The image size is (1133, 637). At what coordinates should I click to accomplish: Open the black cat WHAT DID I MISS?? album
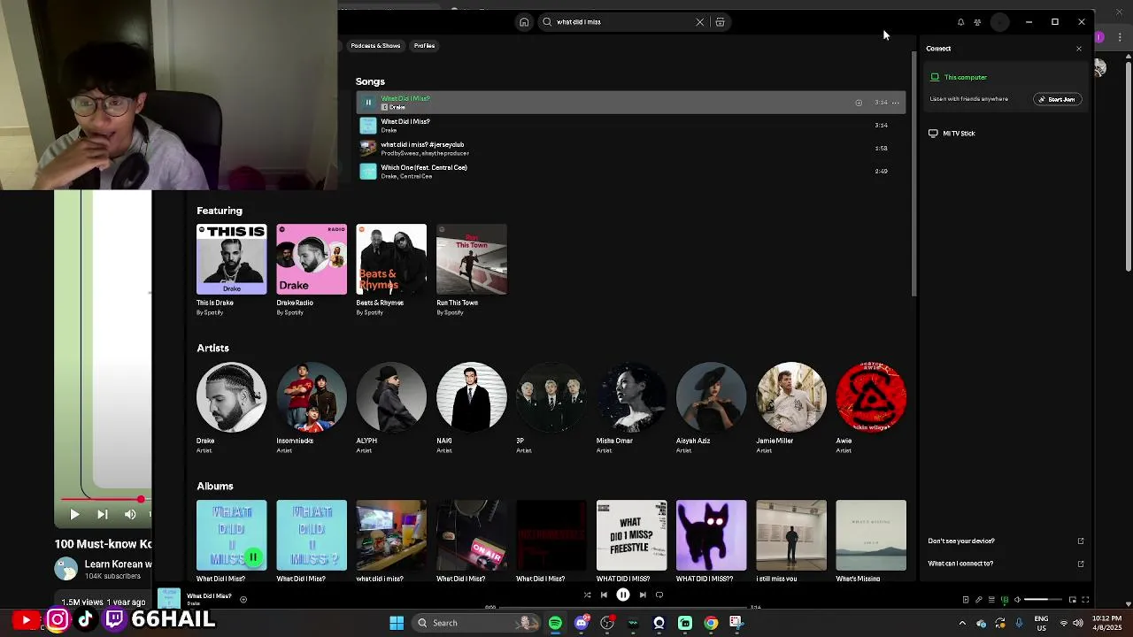tap(711, 535)
